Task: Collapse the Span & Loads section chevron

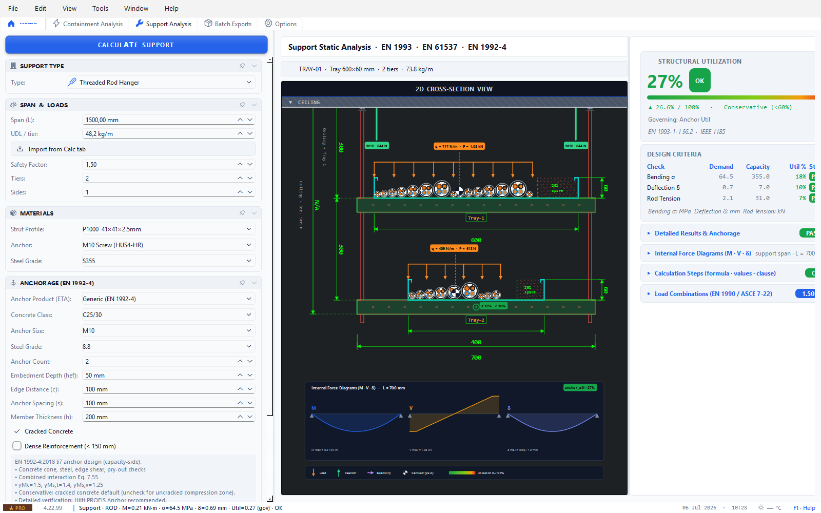Action: click(254, 105)
